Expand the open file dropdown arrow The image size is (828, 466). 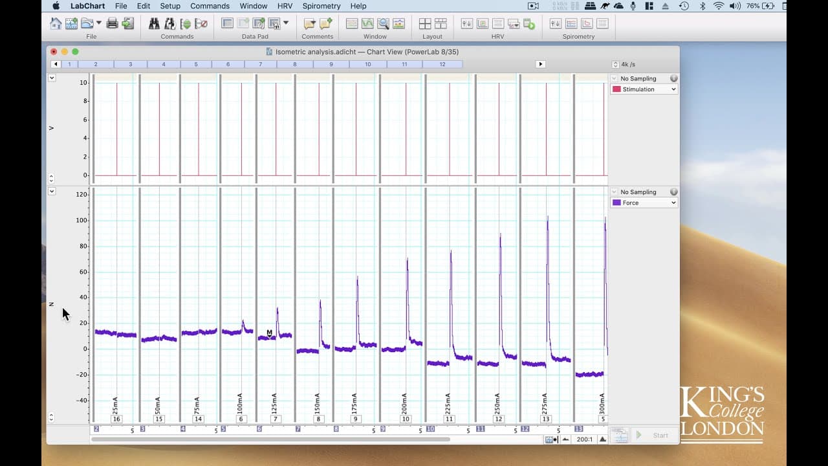pyautogui.click(x=99, y=23)
